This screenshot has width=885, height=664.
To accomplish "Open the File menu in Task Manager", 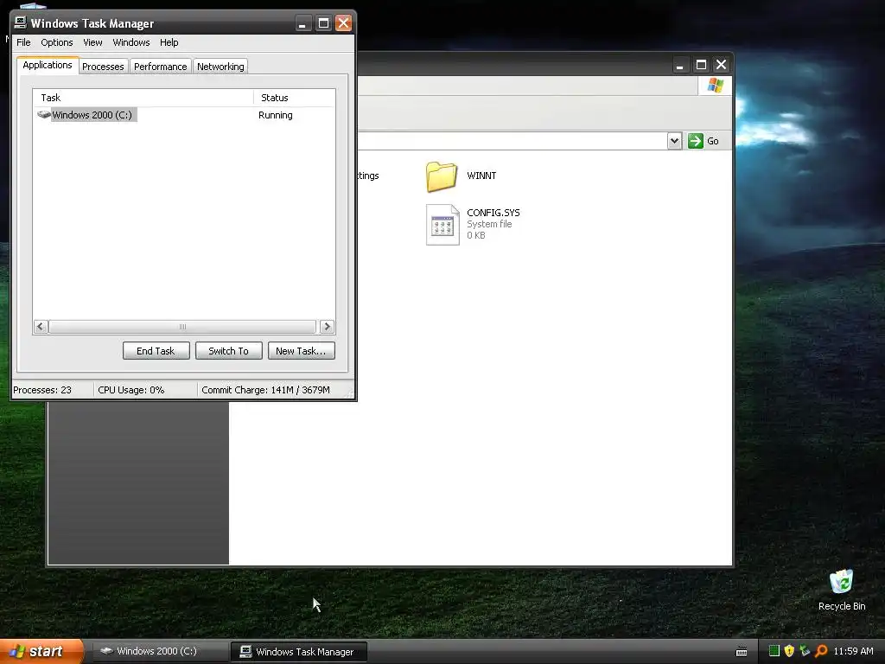I will click(23, 42).
